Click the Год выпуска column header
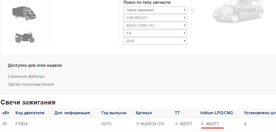This screenshot has width=276, height=132. pos(114,113)
